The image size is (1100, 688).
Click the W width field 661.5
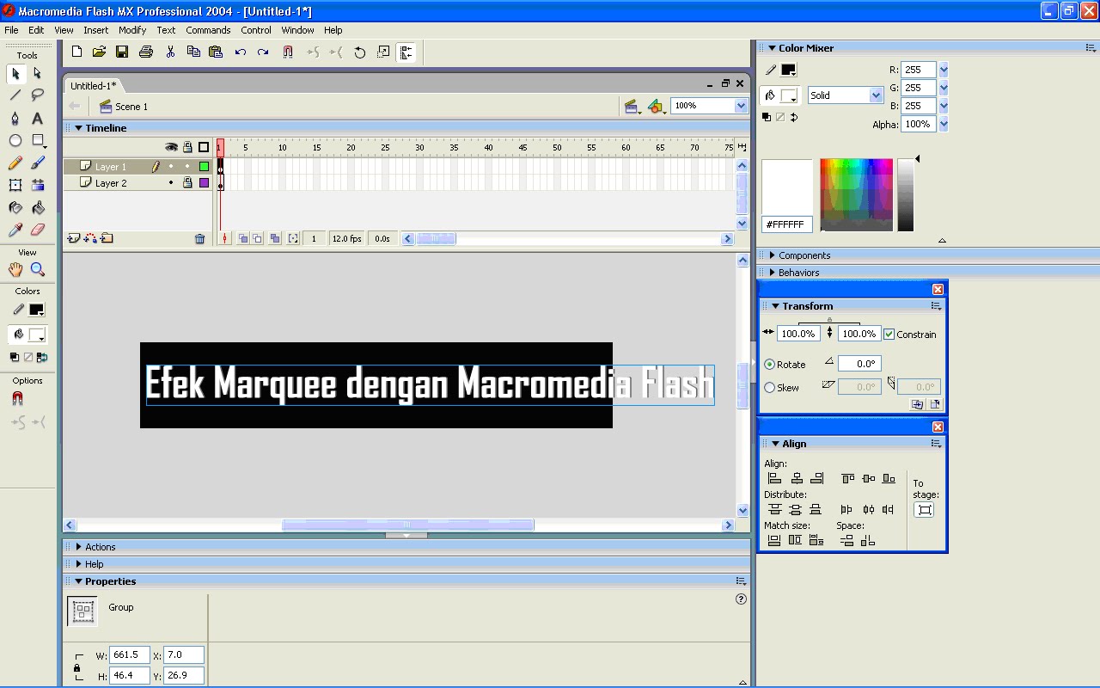tap(130, 655)
